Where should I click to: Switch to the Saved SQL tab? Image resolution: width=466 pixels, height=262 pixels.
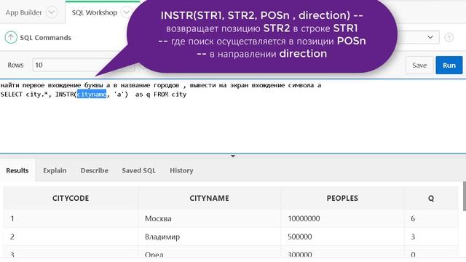tap(139, 170)
